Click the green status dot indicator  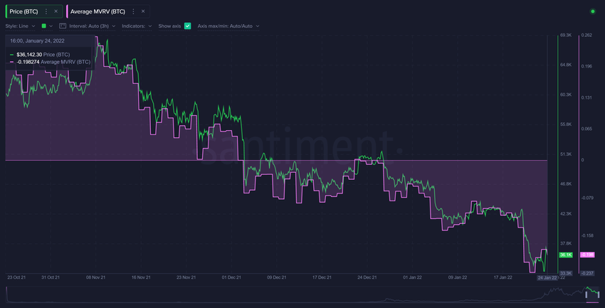click(593, 11)
